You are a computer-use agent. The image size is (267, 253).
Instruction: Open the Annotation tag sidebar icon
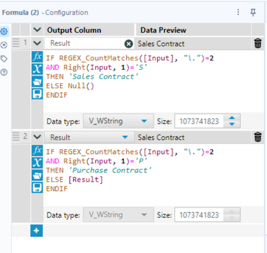(4, 59)
